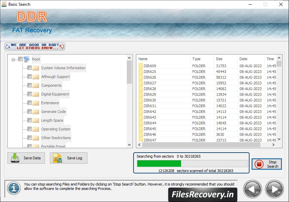
Task: Check the Extensions checkbox
Action: [29, 103]
